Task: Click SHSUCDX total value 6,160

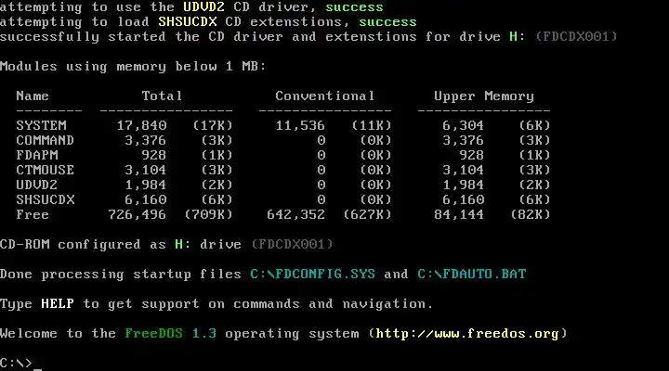Action: tap(146, 200)
